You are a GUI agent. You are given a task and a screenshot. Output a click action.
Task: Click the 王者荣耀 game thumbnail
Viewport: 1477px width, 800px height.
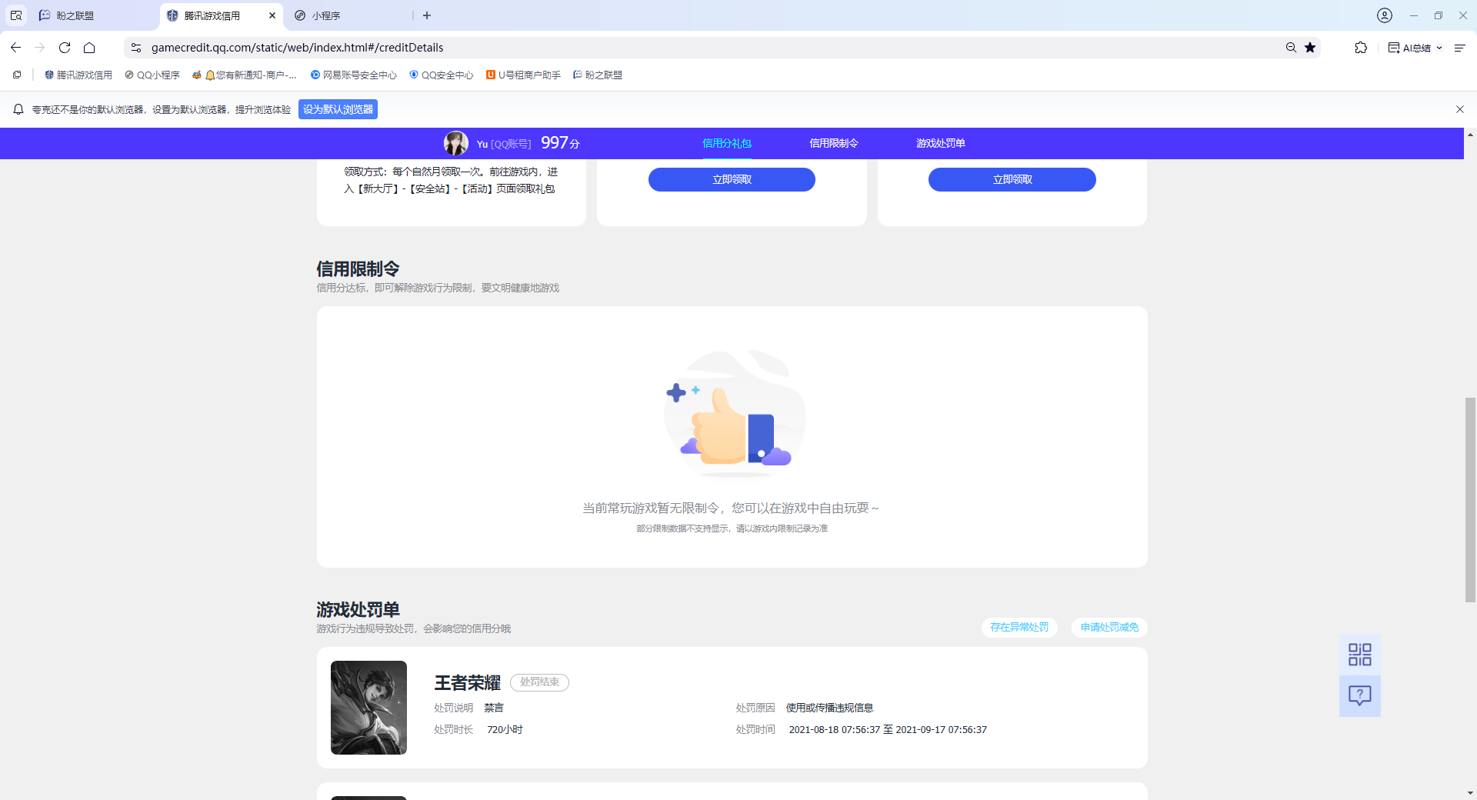pyautogui.click(x=368, y=708)
